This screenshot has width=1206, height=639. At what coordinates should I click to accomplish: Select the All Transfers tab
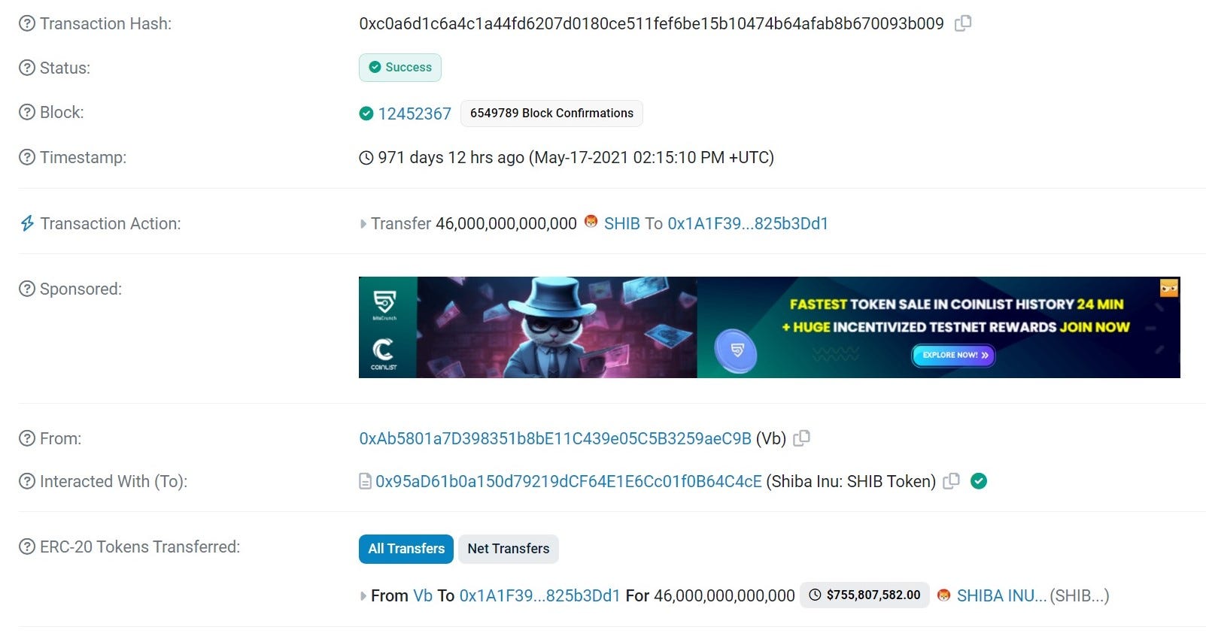tap(406, 549)
